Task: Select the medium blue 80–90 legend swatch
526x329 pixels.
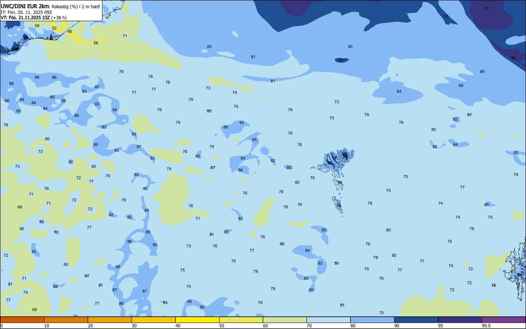Action: pyautogui.click(x=372, y=320)
